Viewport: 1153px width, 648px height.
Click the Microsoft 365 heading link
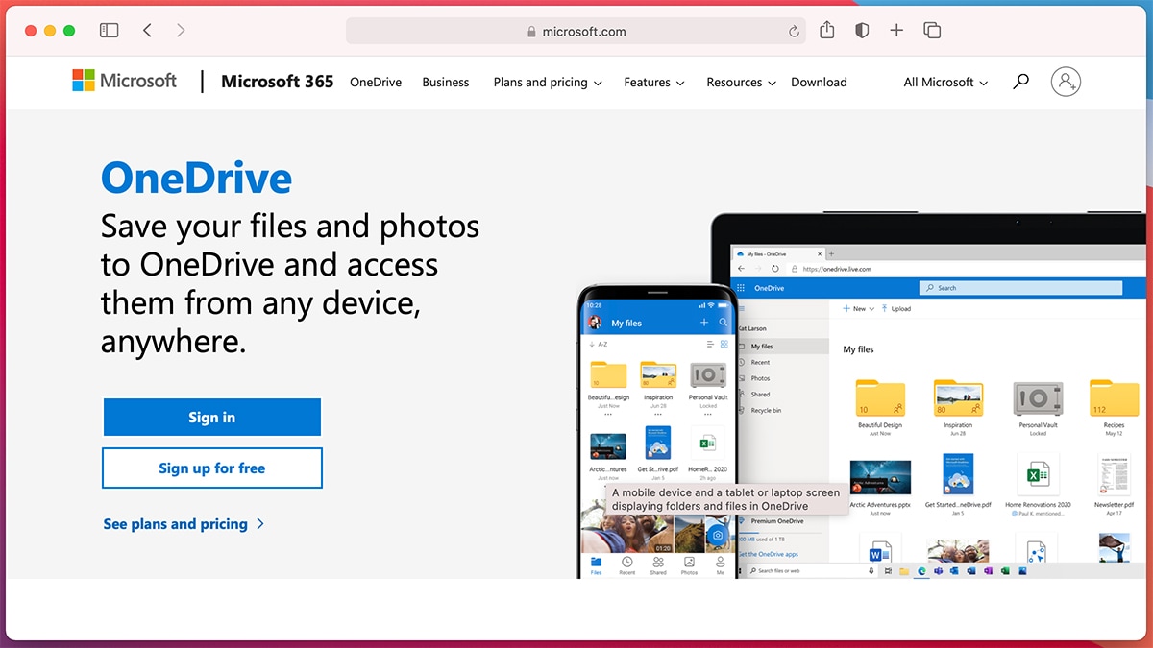[x=277, y=82]
